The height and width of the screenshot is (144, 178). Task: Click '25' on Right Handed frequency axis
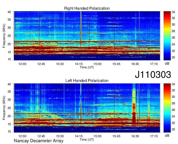coord(9,36)
